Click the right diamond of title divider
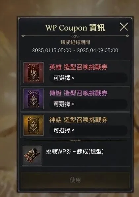The height and width of the screenshot is (197, 139). pyautogui.click(x=127, y=36)
